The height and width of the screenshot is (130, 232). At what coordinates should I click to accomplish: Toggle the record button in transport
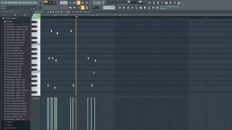[58, 3]
